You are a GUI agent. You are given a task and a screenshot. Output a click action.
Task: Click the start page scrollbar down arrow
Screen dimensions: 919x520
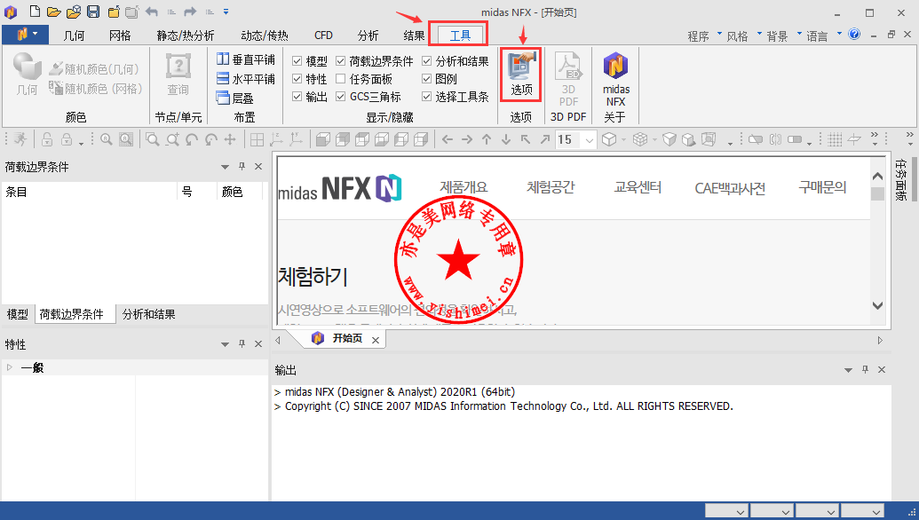point(877,305)
